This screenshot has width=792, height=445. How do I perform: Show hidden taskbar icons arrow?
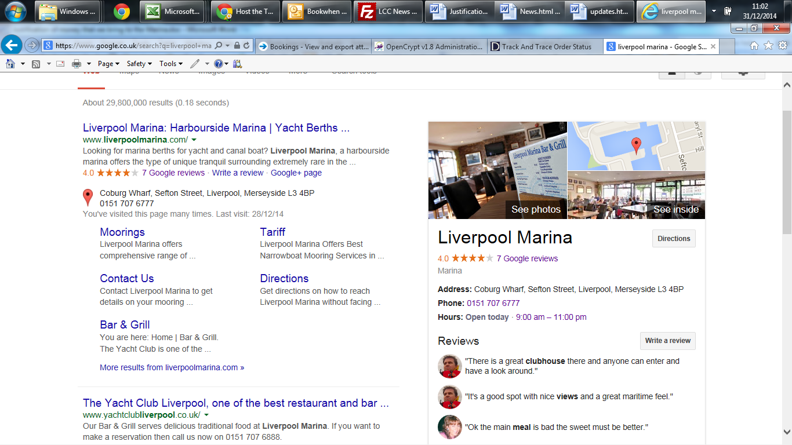point(714,11)
